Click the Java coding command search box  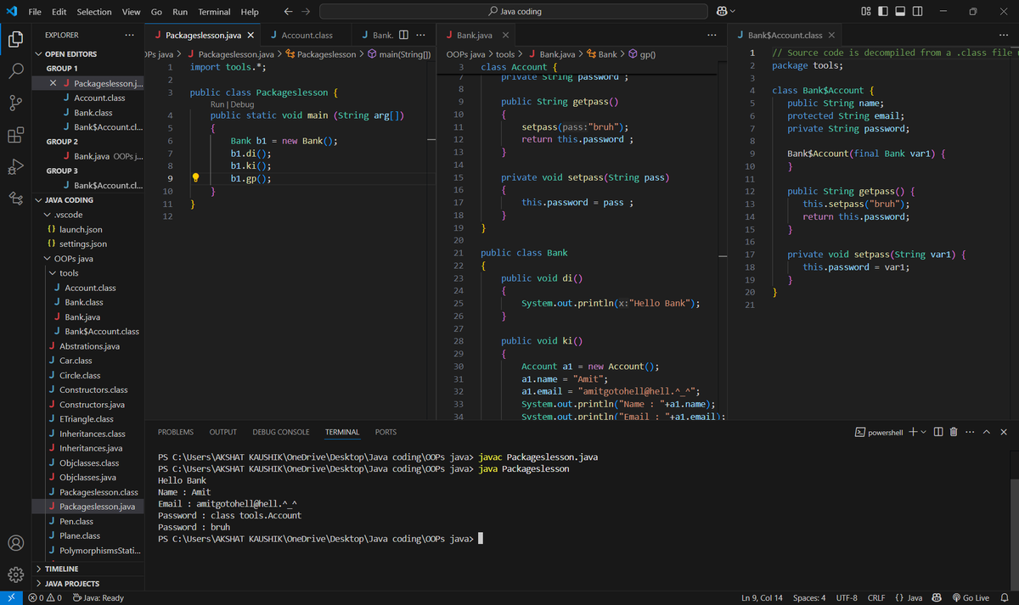click(x=514, y=12)
